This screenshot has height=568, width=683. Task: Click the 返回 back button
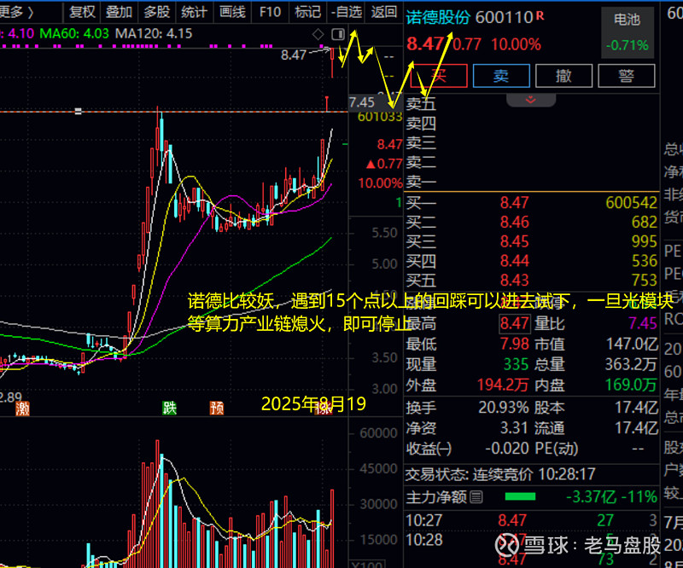(383, 12)
